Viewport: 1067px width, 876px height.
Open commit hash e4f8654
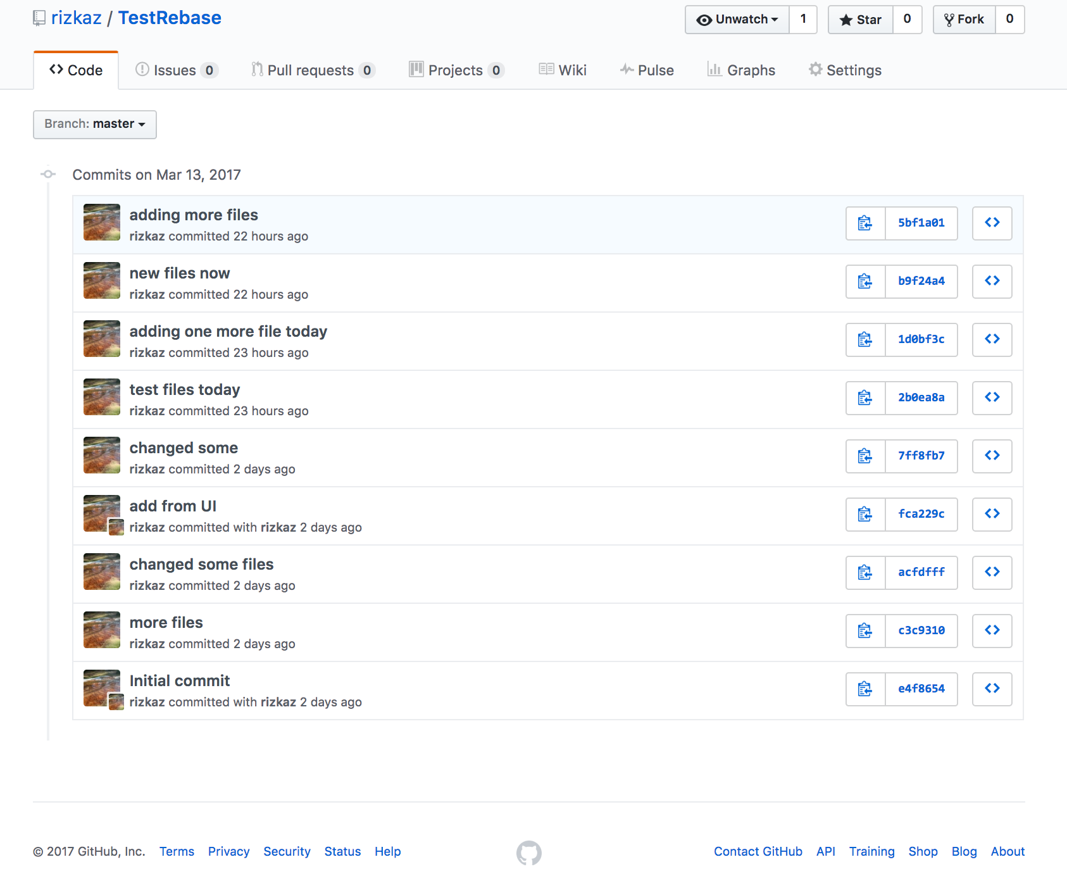coord(921,689)
